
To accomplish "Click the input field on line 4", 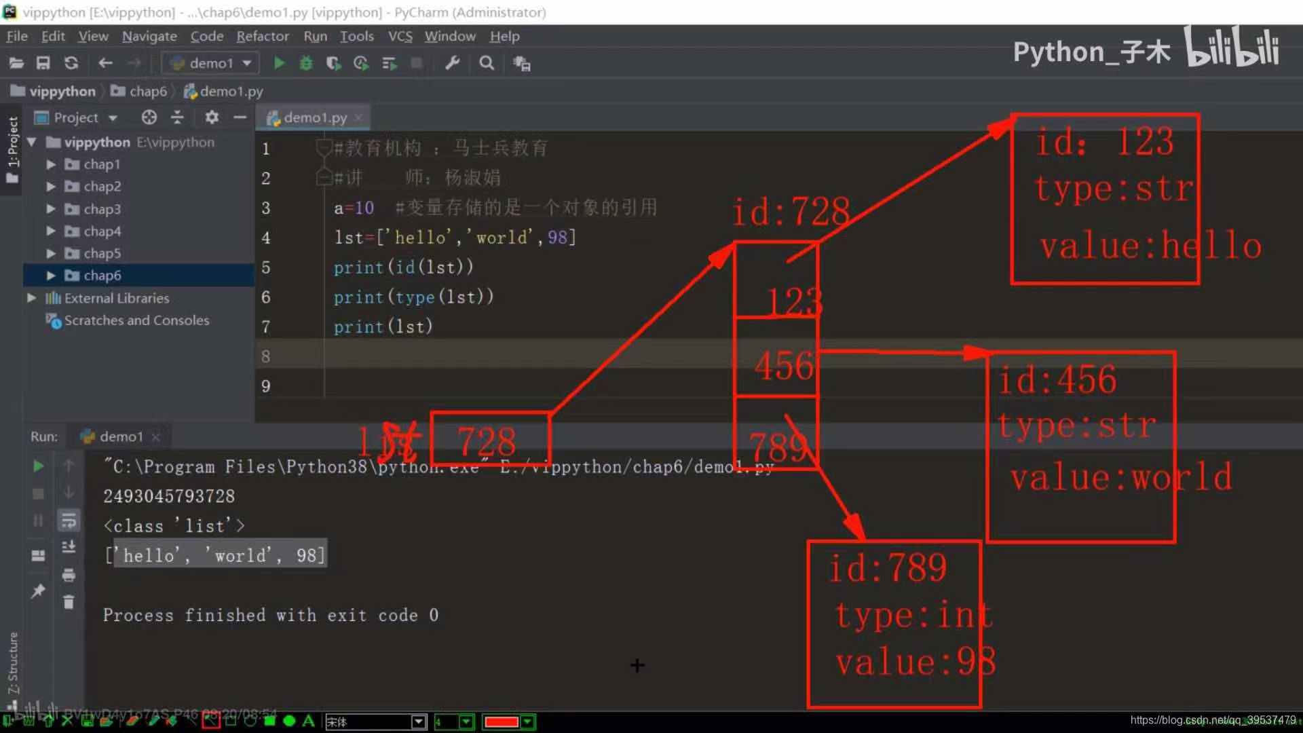I will [x=455, y=237].
